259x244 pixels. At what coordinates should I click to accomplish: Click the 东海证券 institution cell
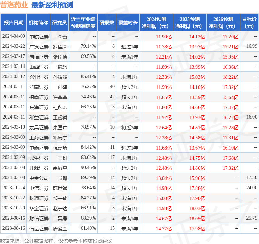[x=39, y=107]
